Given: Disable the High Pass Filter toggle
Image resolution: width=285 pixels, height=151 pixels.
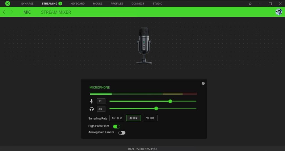Looking at the screenshot, I should [117, 126].
